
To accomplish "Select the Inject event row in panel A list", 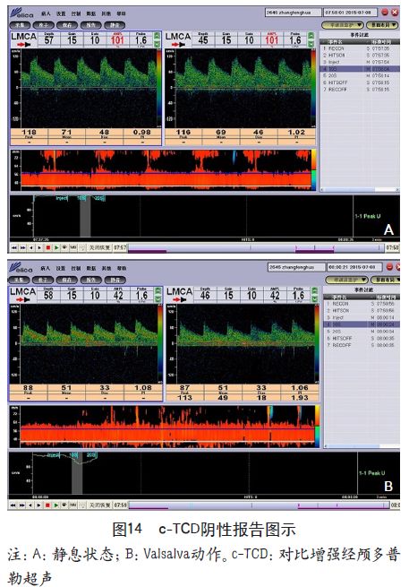I will pyautogui.click(x=360, y=62).
